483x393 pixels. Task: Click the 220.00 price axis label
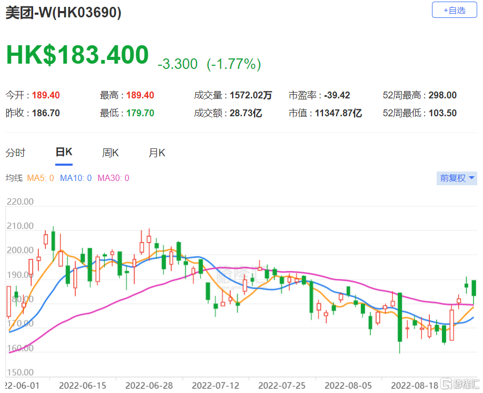point(20,201)
